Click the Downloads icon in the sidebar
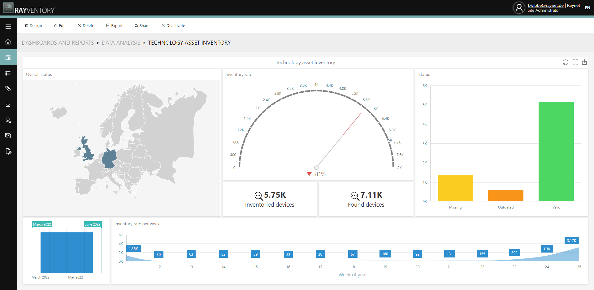This screenshot has width=594, height=290. pyautogui.click(x=8, y=104)
